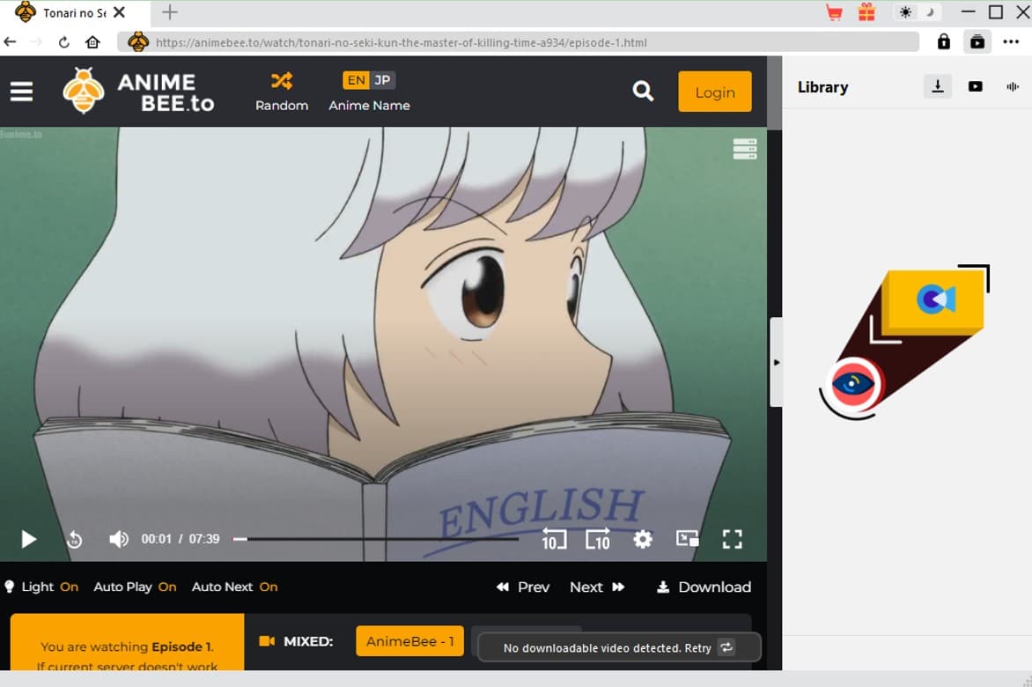Expand the hamburger menu on AnimeBee
Screen dimensions: 1032x687
click(21, 91)
